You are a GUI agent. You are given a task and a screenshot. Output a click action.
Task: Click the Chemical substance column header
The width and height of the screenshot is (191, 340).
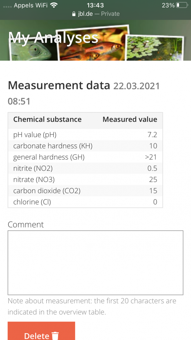pyautogui.click(x=47, y=119)
